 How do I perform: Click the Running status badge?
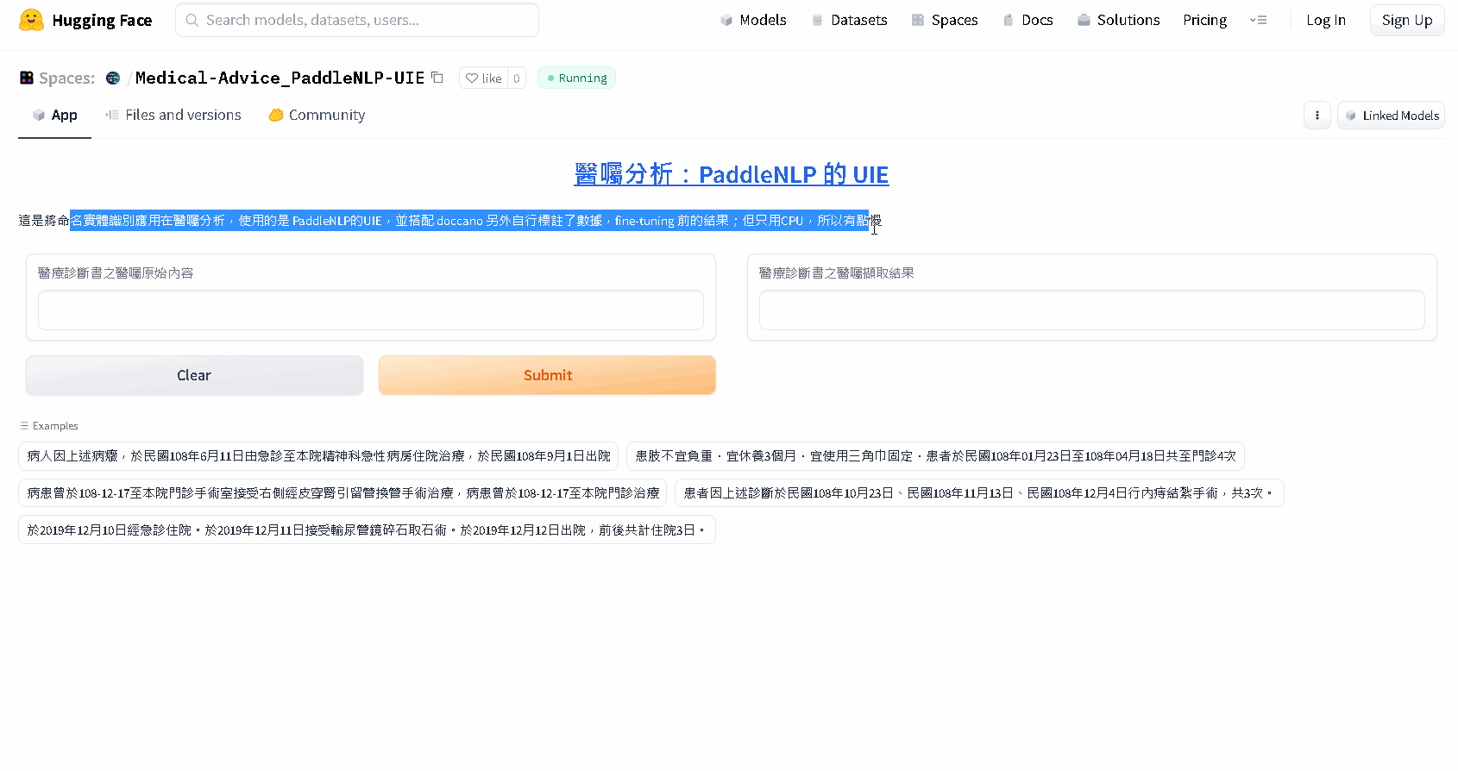pyautogui.click(x=576, y=78)
